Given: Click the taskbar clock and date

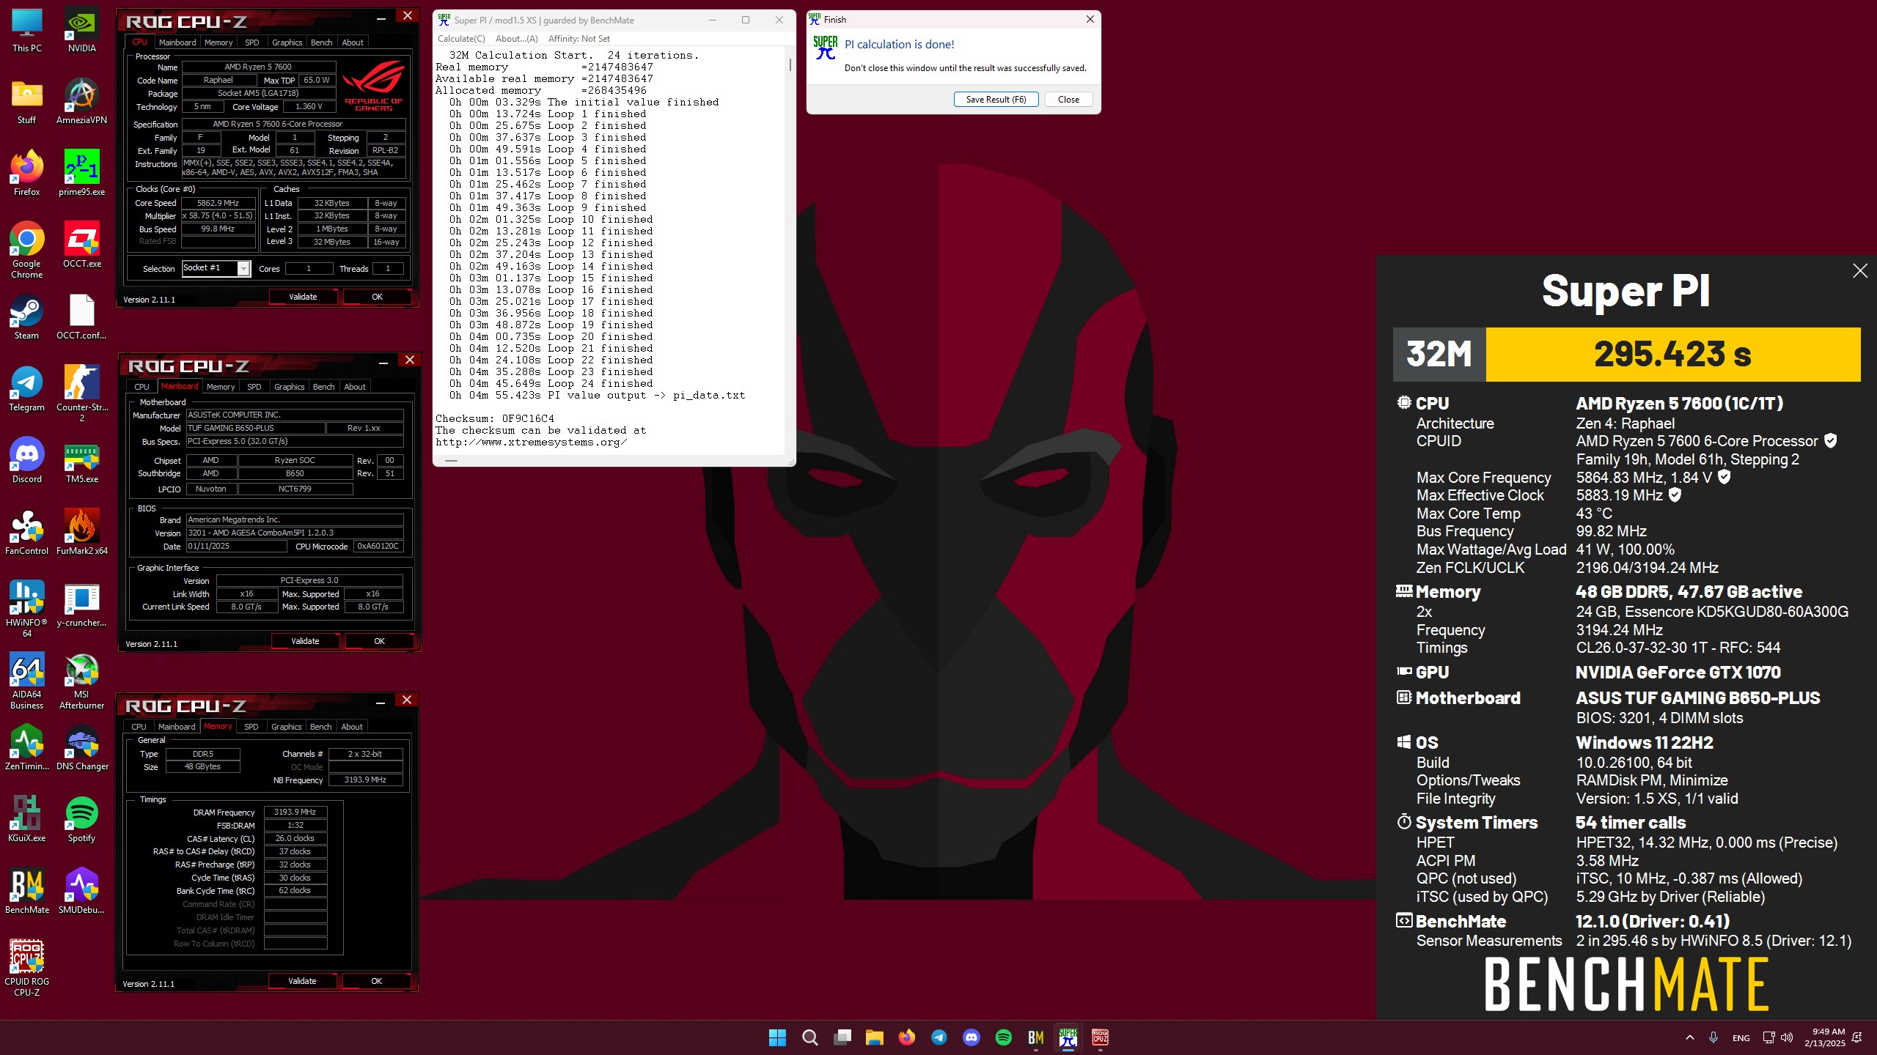Looking at the screenshot, I should pos(1824,1037).
